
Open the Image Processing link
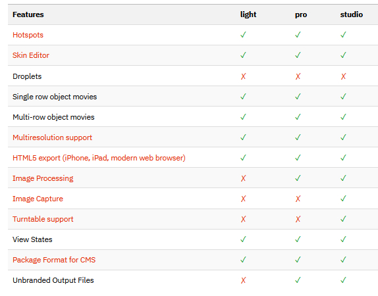point(43,178)
